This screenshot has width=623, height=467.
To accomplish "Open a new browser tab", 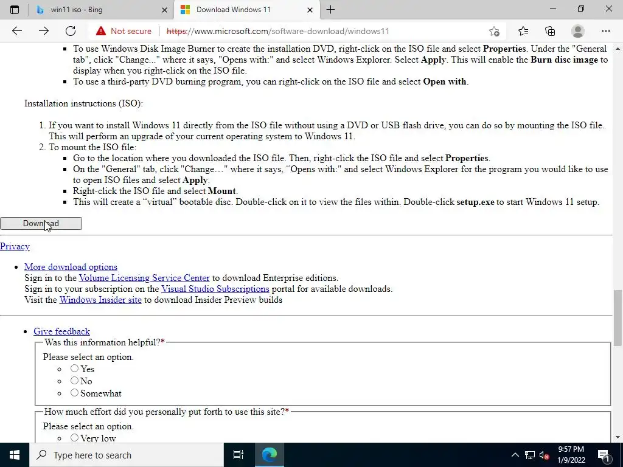I will click(x=330, y=10).
